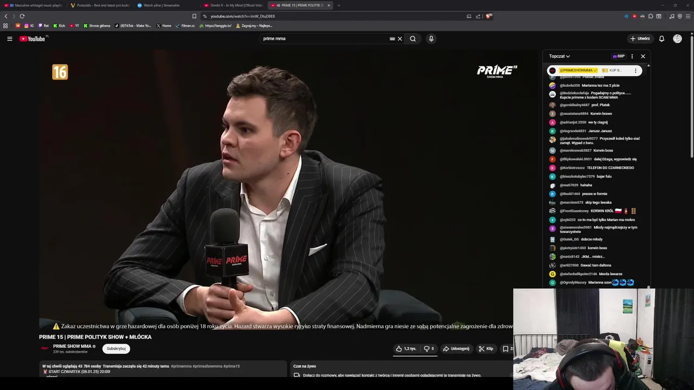Switch to Dimitri K - In My Mind tab
This screenshot has width=694, height=390.
click(x=233, y=5)
